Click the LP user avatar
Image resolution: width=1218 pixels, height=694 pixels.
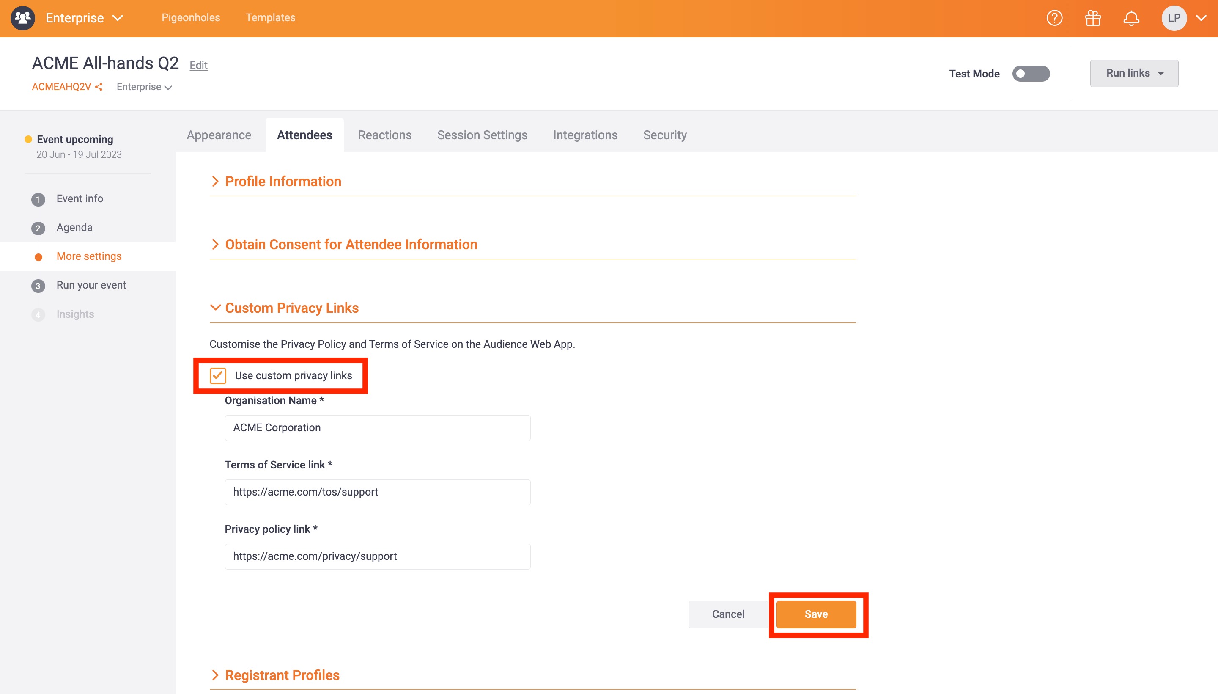coord(1174,18)
